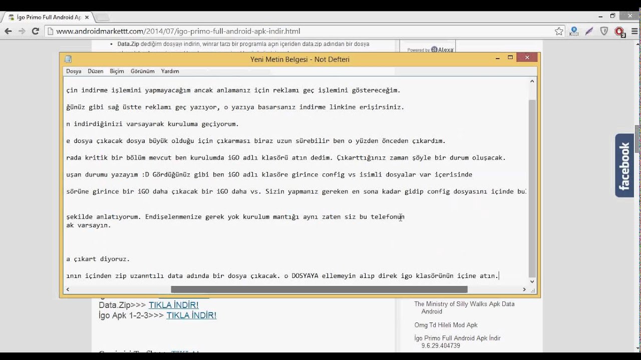Open the red ad-blocker stop-sign extension
641x360 pixels.
point(619,31)
